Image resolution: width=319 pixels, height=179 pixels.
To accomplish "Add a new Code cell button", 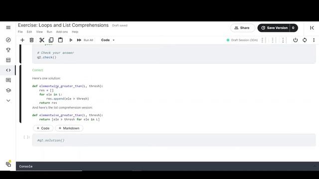I will 43,128.
